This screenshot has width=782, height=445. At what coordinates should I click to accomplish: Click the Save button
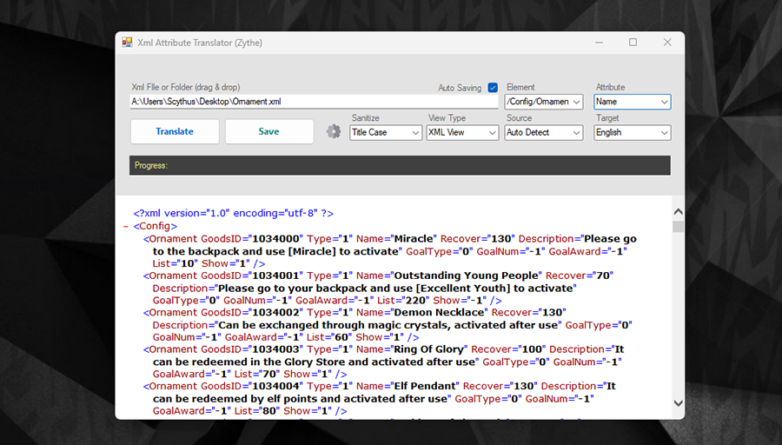coord(268,131)
